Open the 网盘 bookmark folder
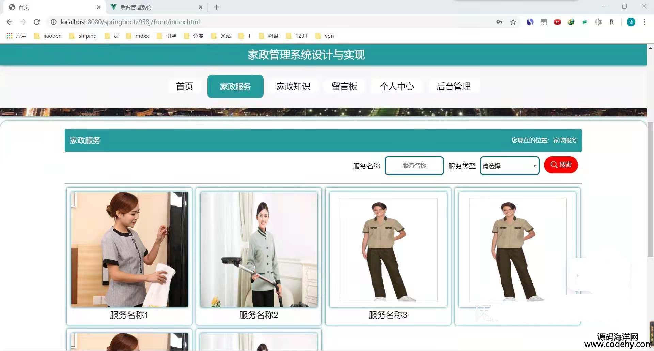The width and height of the screenshot is (654, 351). (x=269, y=36)
